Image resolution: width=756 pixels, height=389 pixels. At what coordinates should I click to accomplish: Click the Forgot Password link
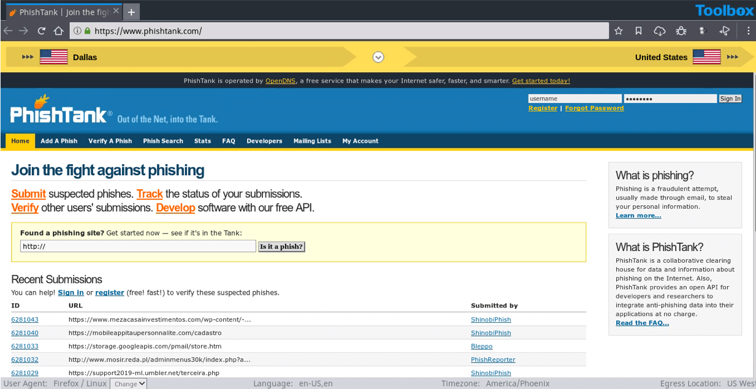[594, 108]
